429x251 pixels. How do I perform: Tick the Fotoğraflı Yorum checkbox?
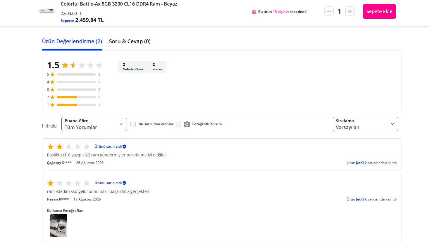coord(178,124)
